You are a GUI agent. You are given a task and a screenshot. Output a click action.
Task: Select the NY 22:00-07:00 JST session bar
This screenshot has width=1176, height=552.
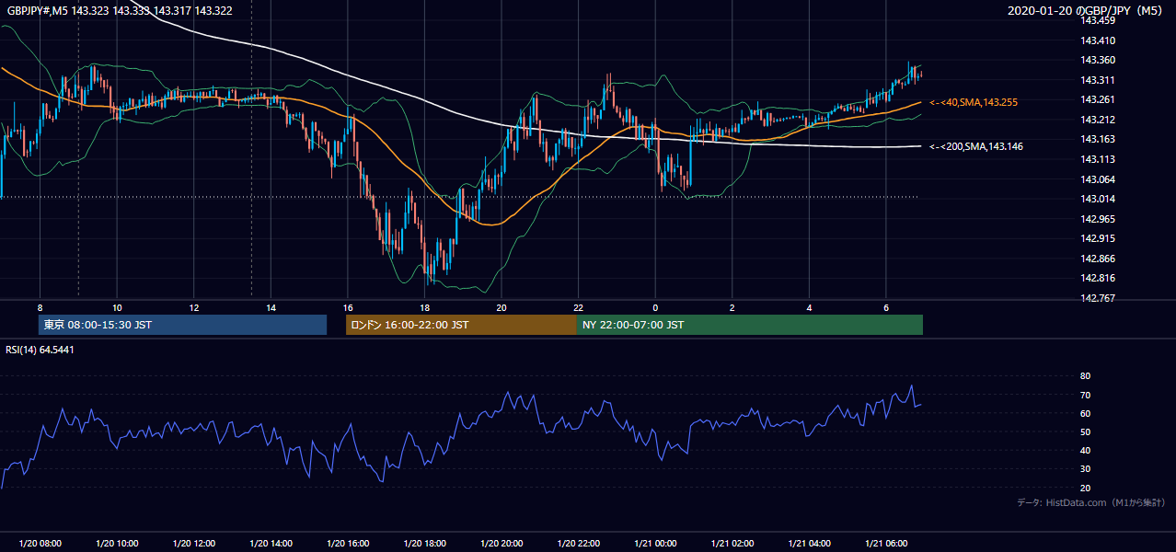[x=750, y=325]
